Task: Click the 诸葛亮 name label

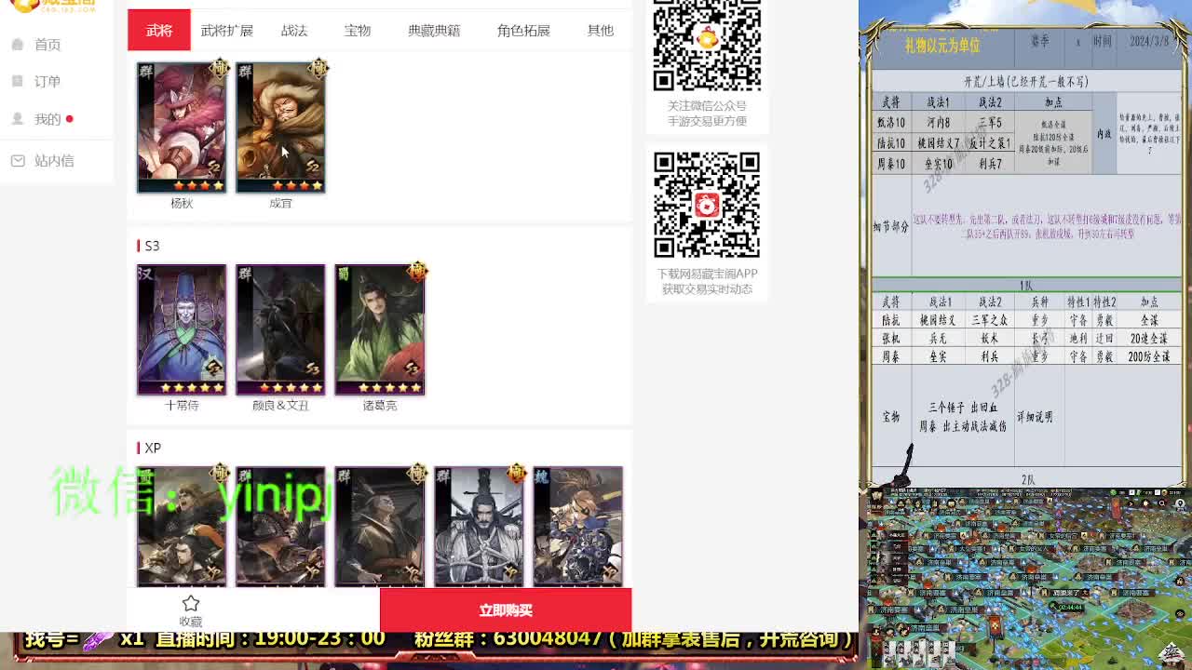Action: point(380,406)
